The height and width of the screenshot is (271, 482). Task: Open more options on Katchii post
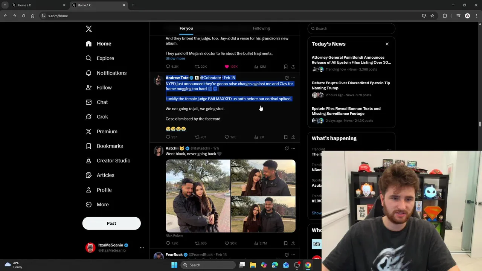coord(293,148)
